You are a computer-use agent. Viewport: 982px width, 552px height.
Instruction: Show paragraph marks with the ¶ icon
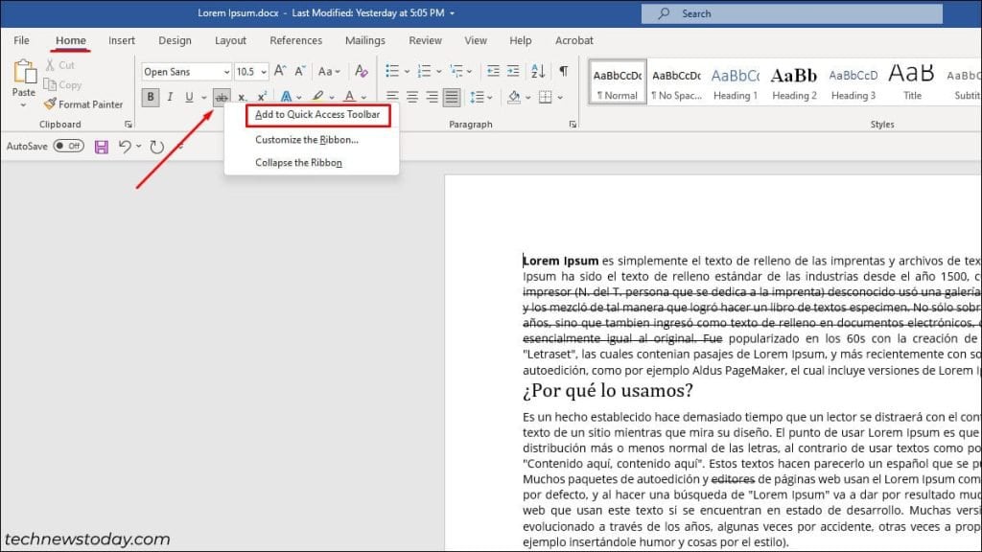click(561, 71)
